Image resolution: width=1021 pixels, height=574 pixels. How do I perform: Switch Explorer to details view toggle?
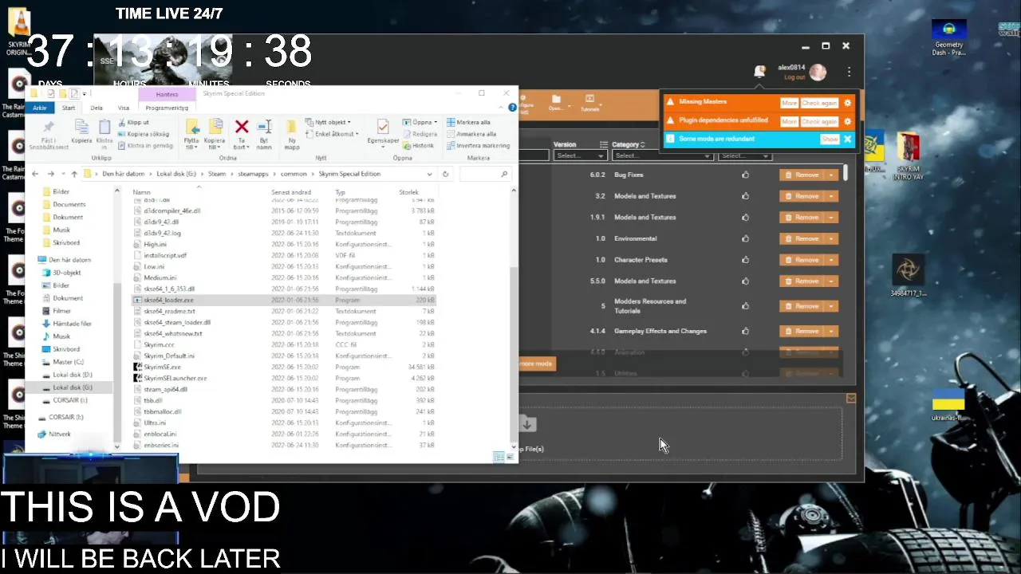(499, 457)
